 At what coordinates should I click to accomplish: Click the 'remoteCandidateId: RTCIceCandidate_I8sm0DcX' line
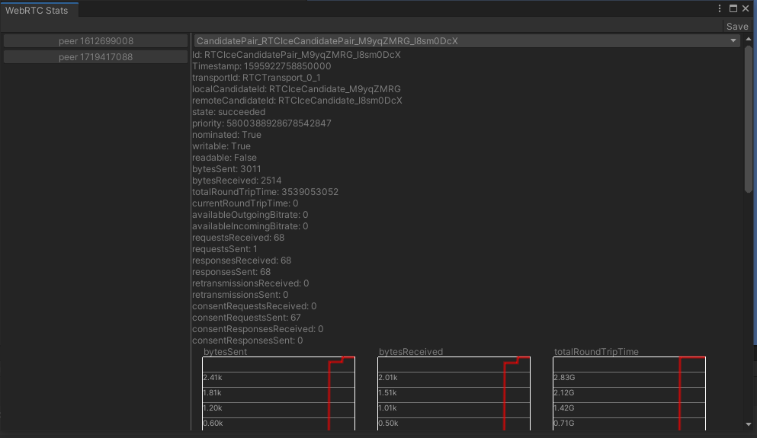(297, 101)
